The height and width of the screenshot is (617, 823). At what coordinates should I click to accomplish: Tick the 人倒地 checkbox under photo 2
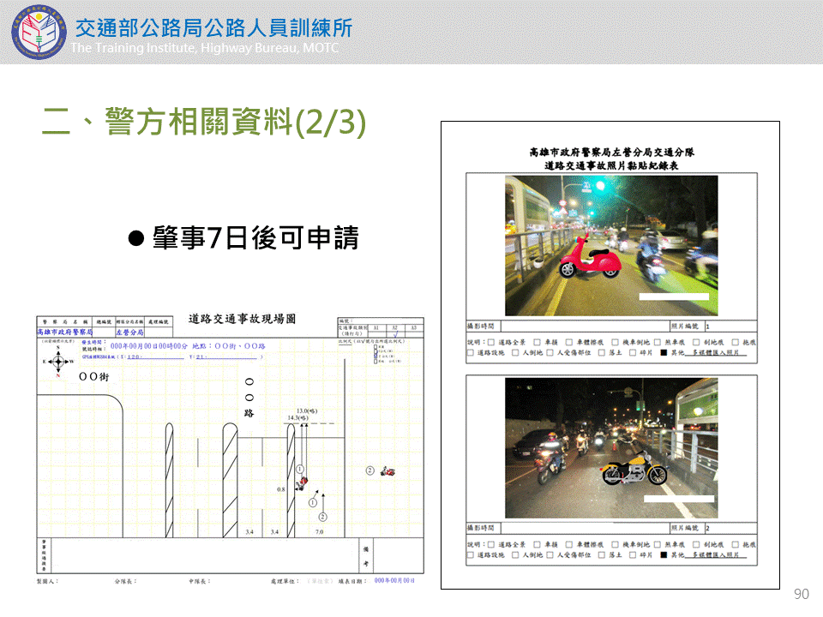[x=514, y=555]
